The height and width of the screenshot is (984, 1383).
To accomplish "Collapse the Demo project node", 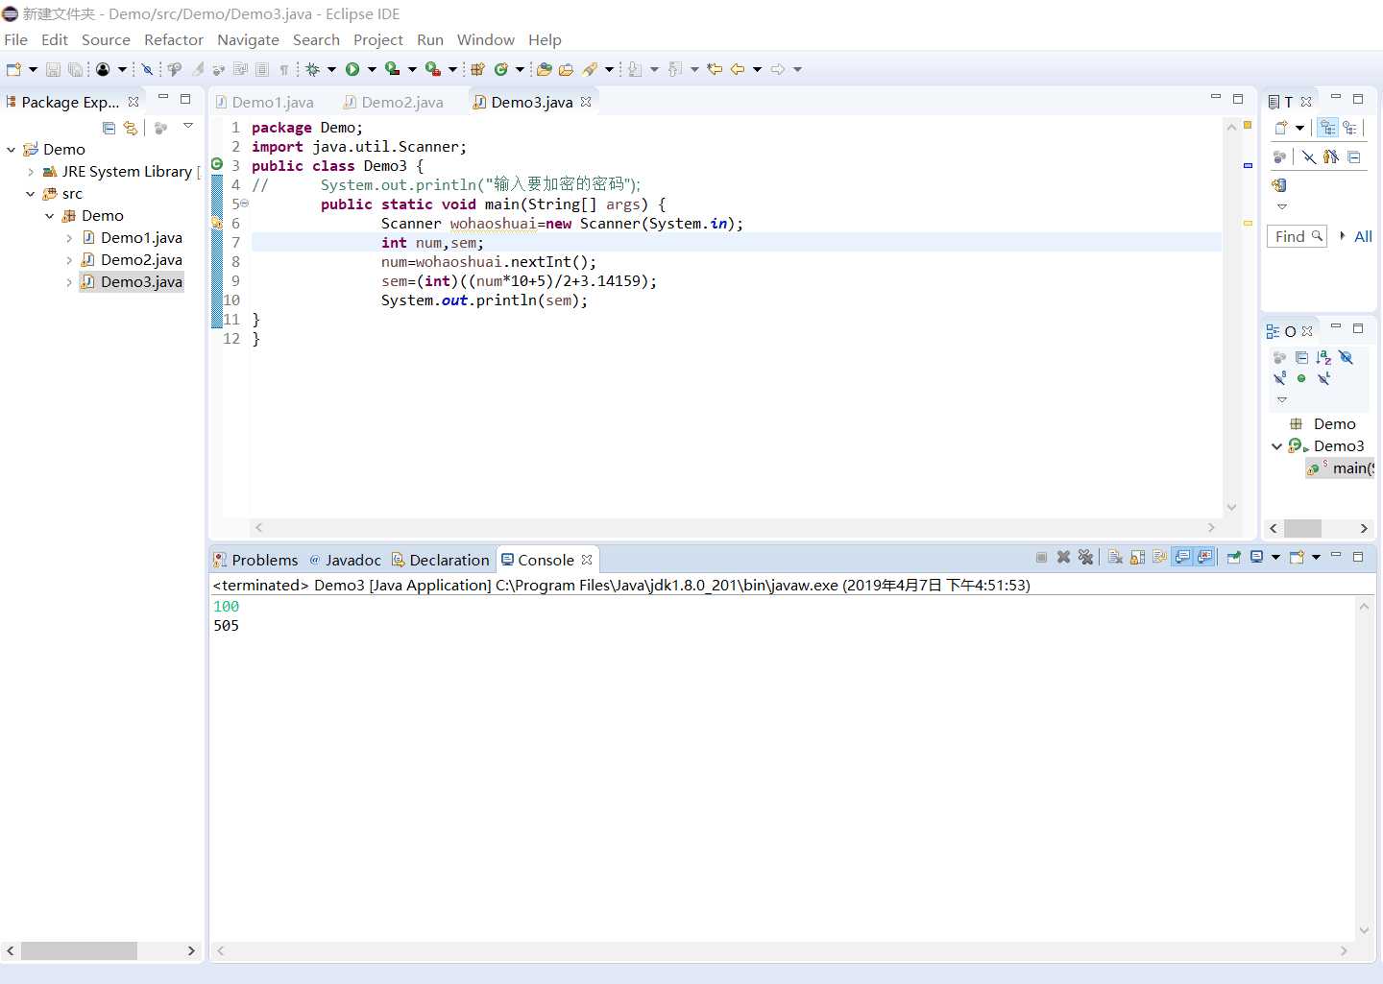I will (x=11, y=150).
